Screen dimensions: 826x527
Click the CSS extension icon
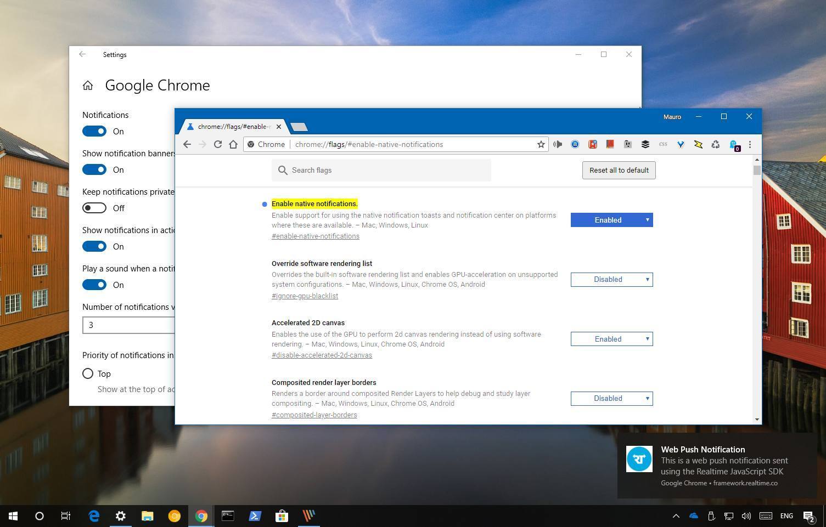point(663,144)
